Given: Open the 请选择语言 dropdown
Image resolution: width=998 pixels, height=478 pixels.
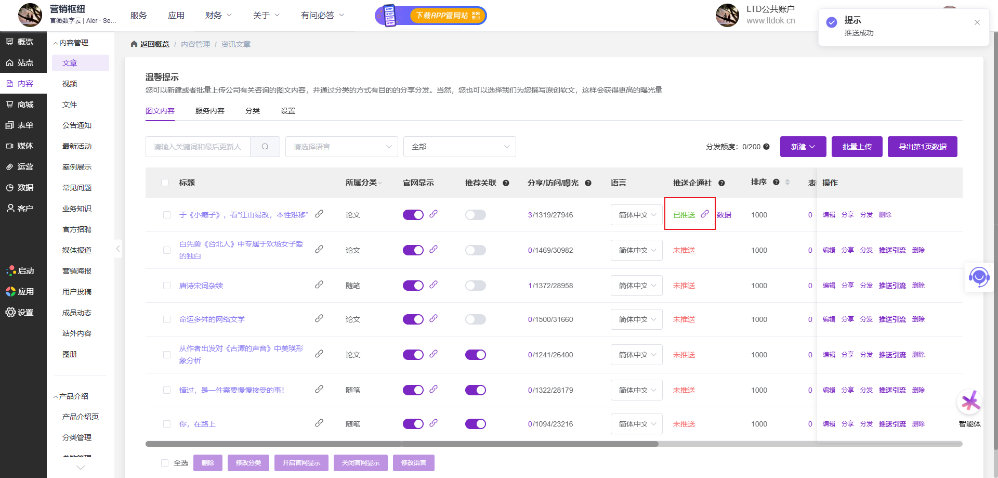Looking at the screenshot, I should (x=342, y=147).
